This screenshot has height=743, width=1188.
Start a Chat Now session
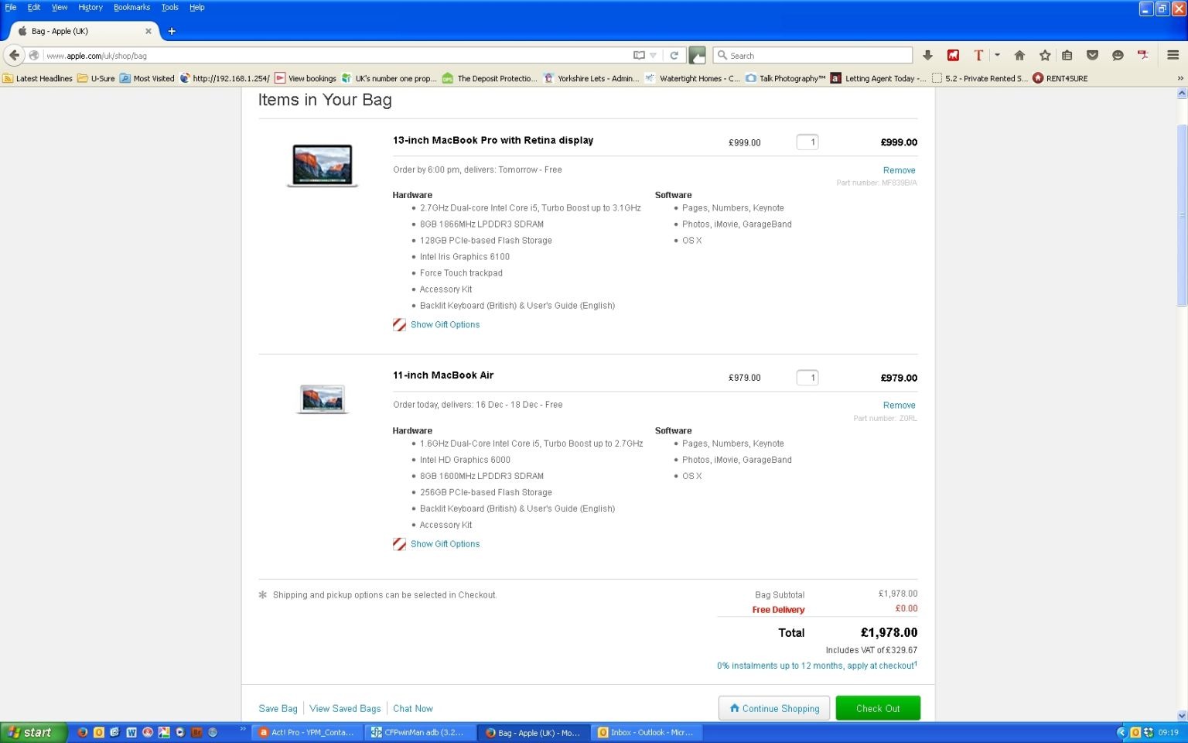coord(413,709)
